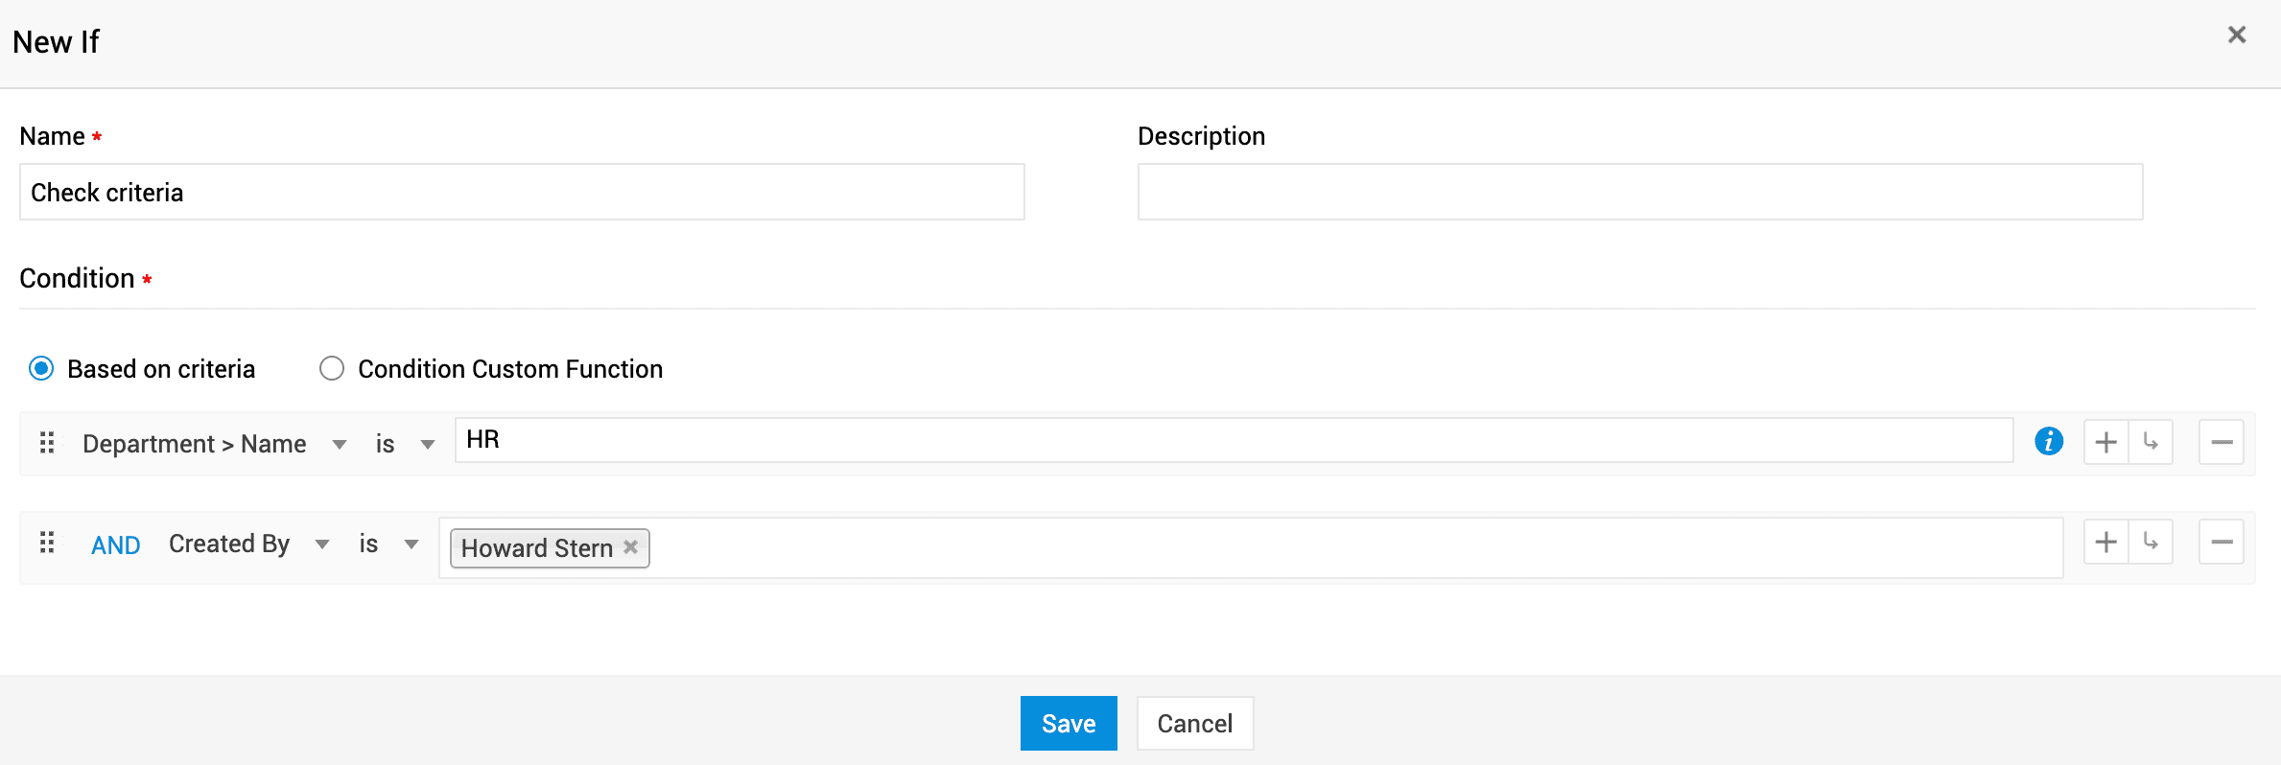Select Condition Custom Function radio button
The width and height of the screenshot is (2281, 765).
pyautogui.click(x=332, y=369)
